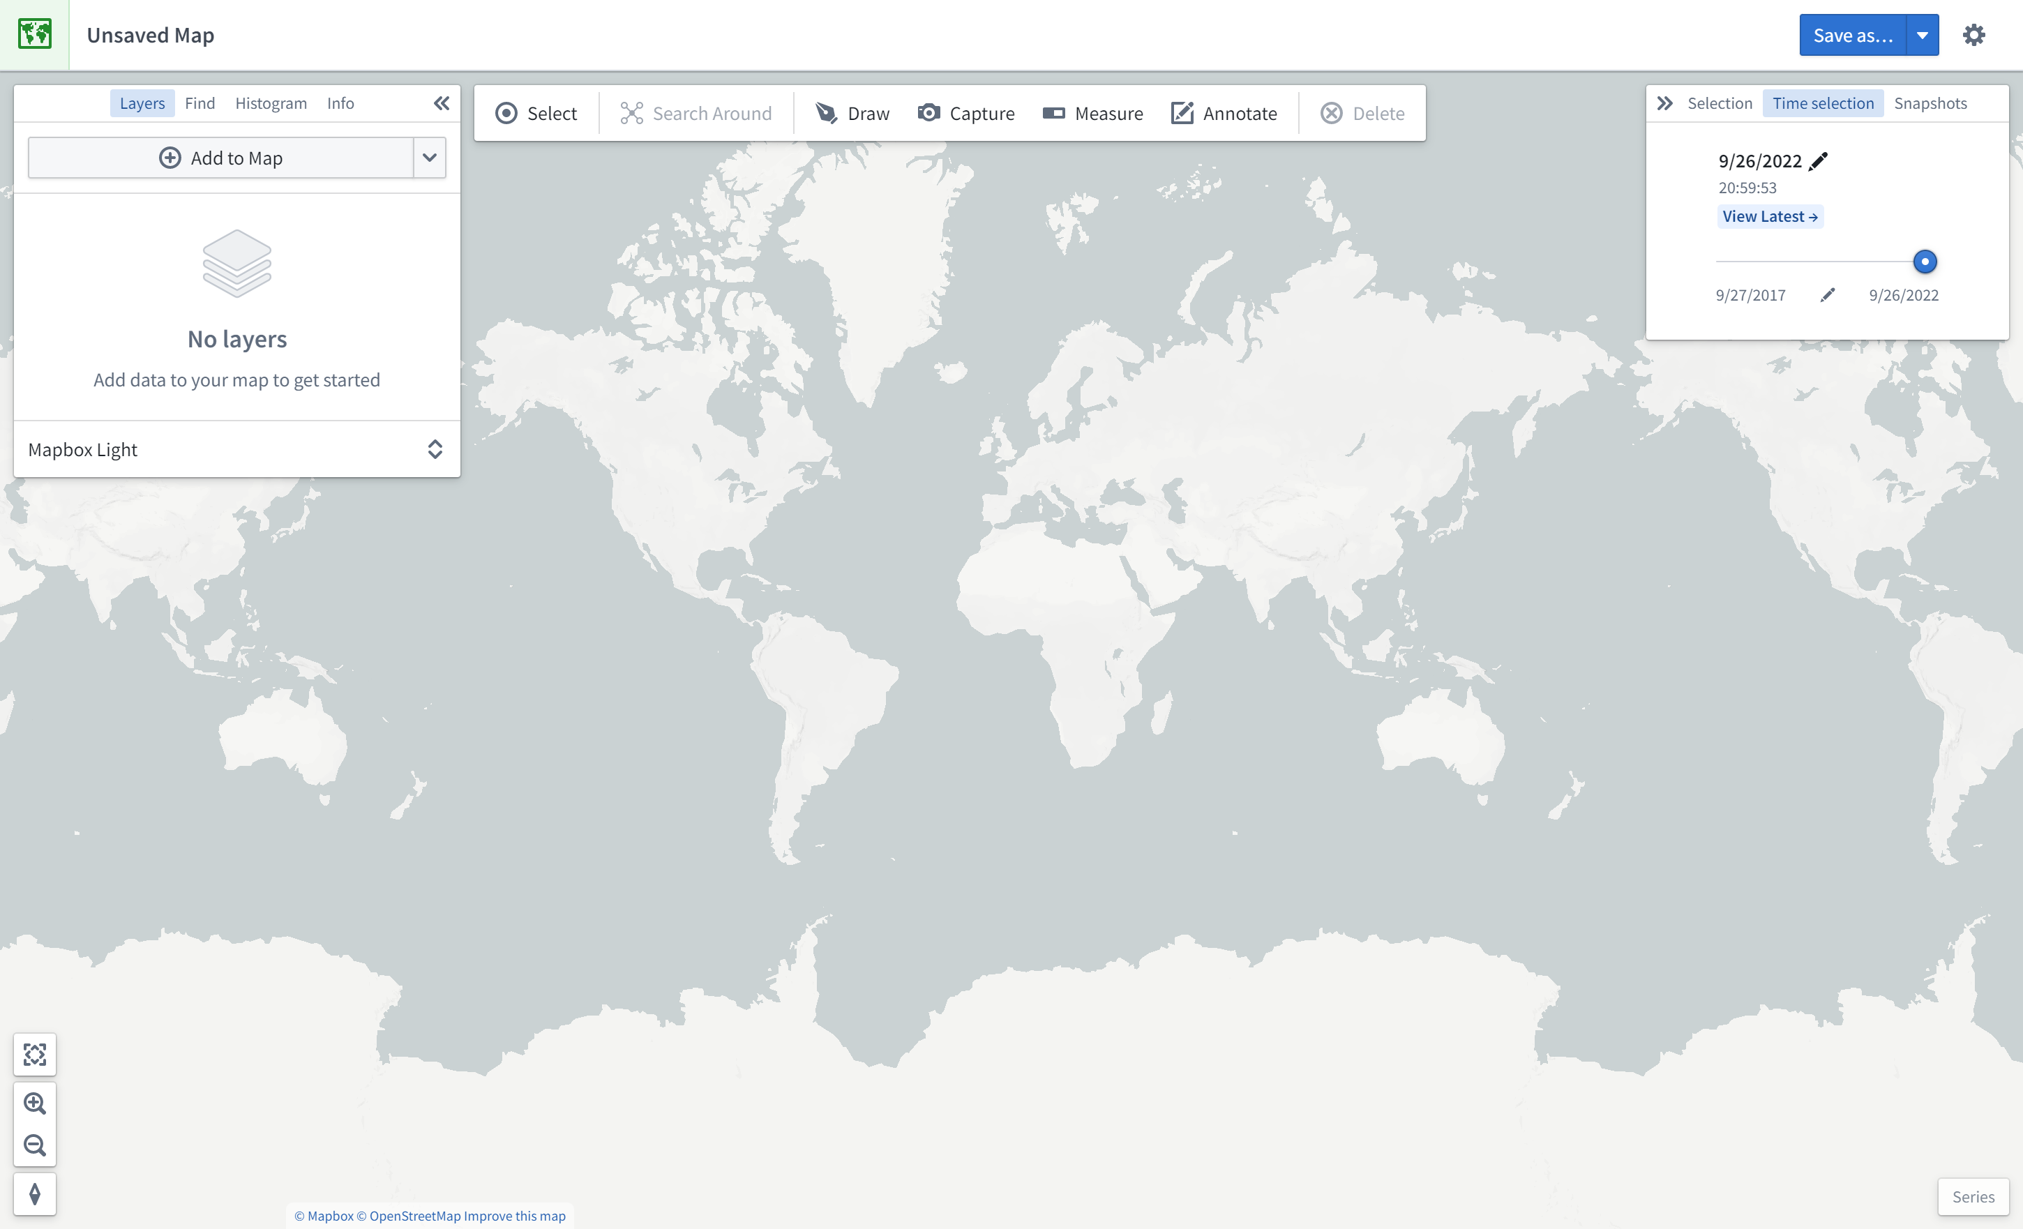Click the time slider handle
The width and height of the screenshot is (2023, 1229).
pos(1925,262)
